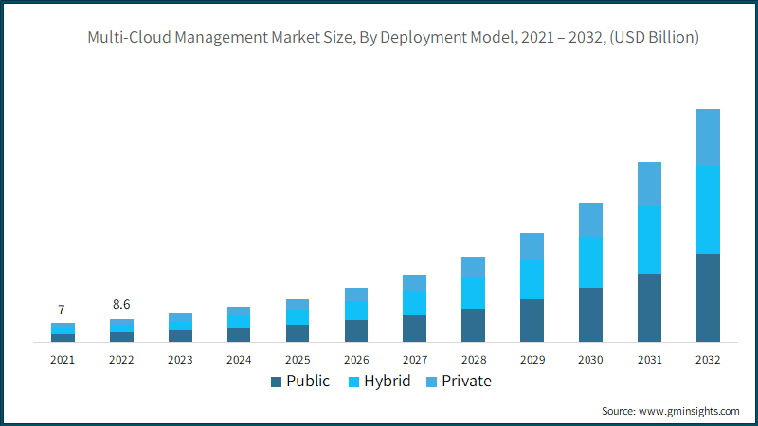This screenshot has width=758, height=426.
Task: Click the Private segment of the 2026 bar
Action: [x=356, y=294]
